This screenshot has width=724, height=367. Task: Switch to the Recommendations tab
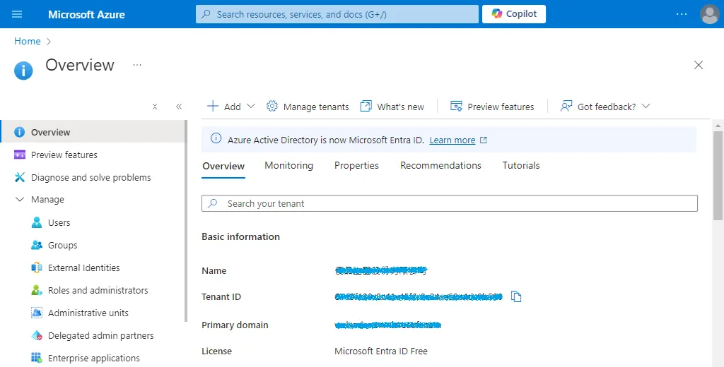440,166
